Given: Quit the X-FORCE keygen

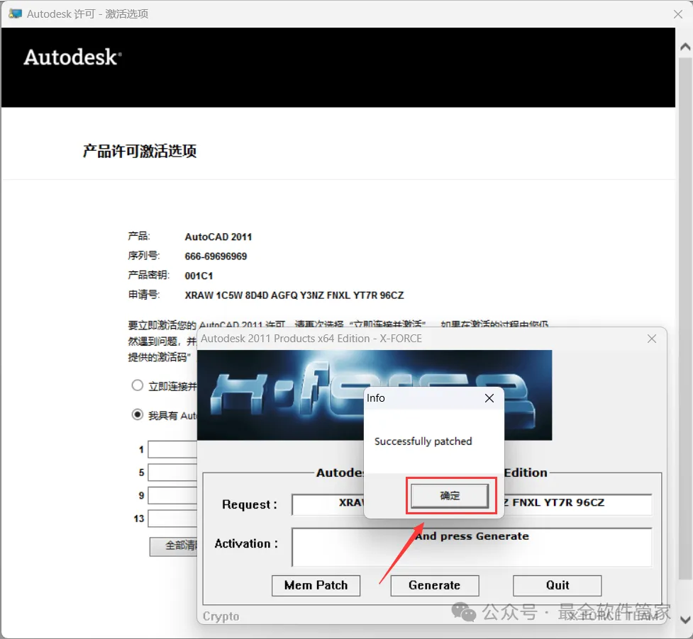Looking at the screenshot, I should pos(557,585).
